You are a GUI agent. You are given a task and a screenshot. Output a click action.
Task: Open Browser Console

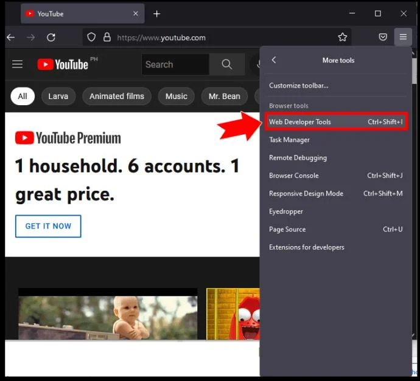pyautogui.click(x=335, y=176)
